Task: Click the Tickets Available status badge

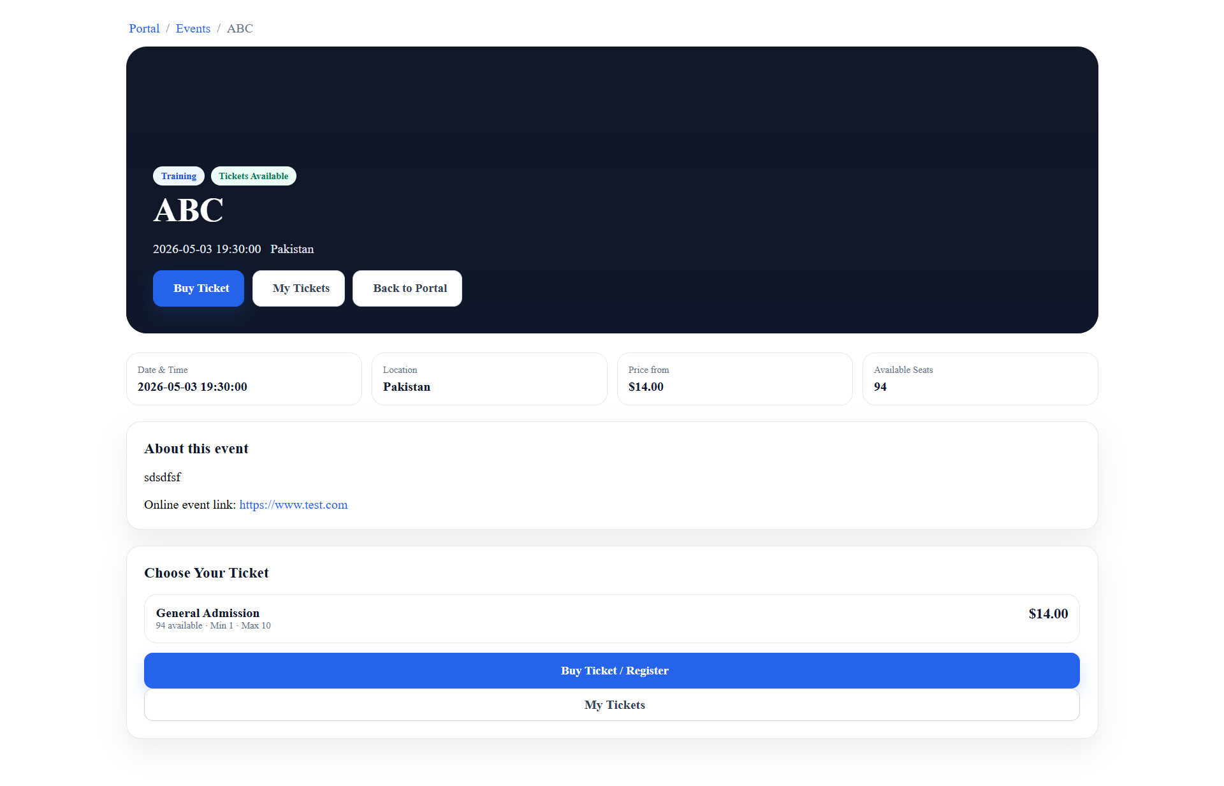Action: tap(253, 176)
